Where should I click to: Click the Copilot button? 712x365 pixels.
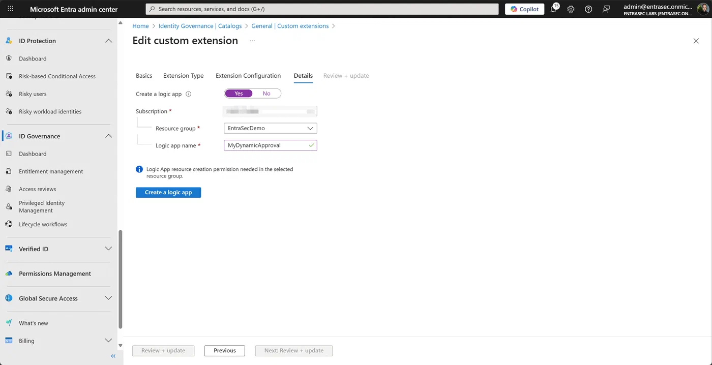pyautogui.click(x=525, y=9)
